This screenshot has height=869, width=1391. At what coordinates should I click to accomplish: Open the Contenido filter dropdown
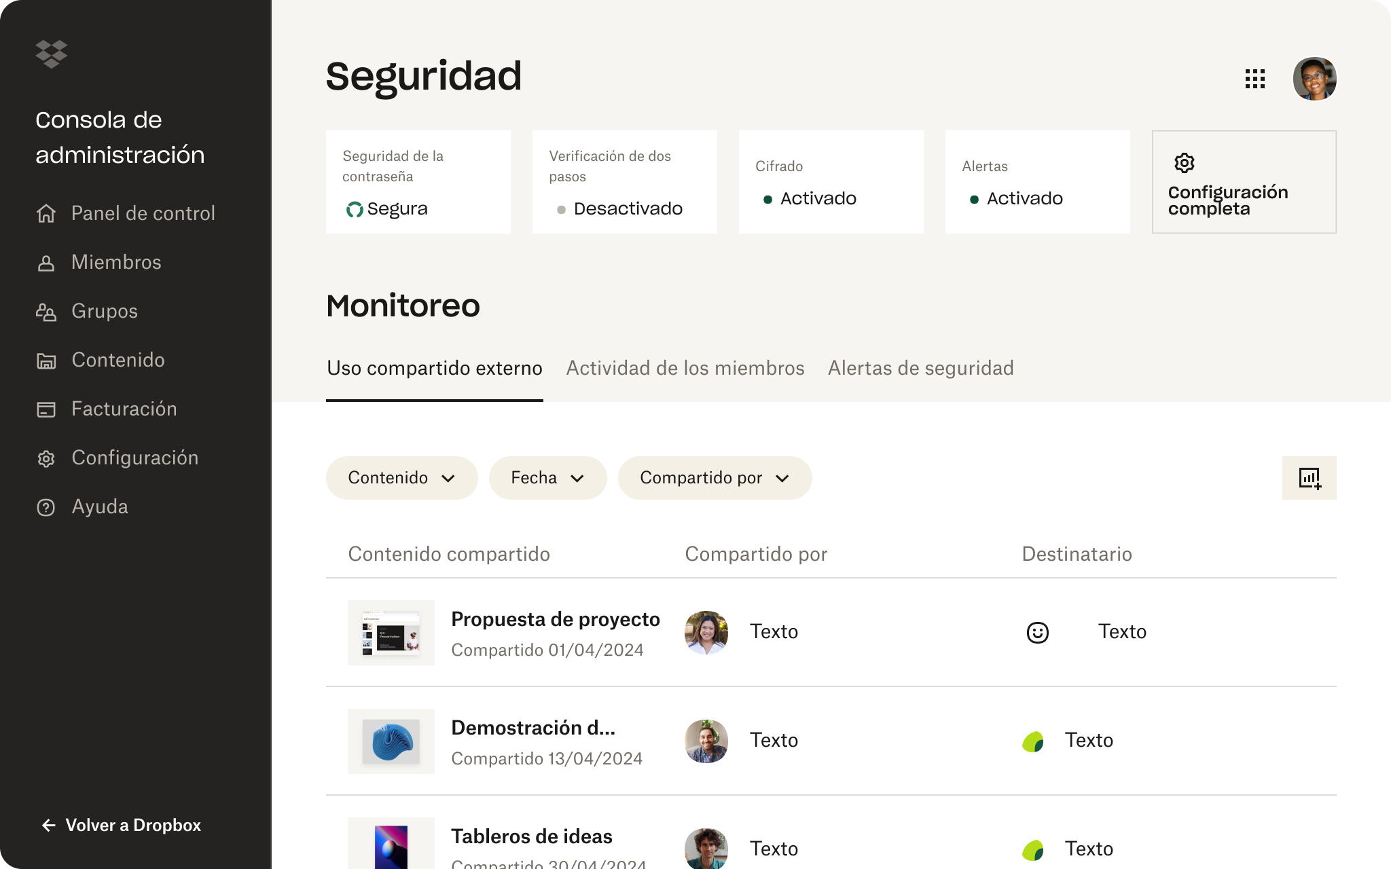[401, 478]
